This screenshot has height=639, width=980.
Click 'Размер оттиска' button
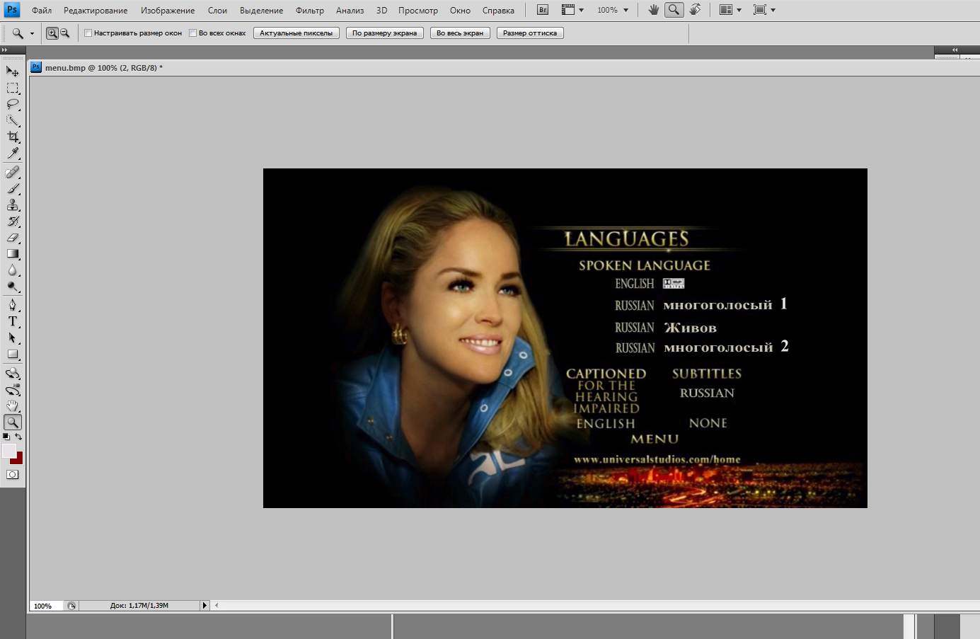point(530,33)
